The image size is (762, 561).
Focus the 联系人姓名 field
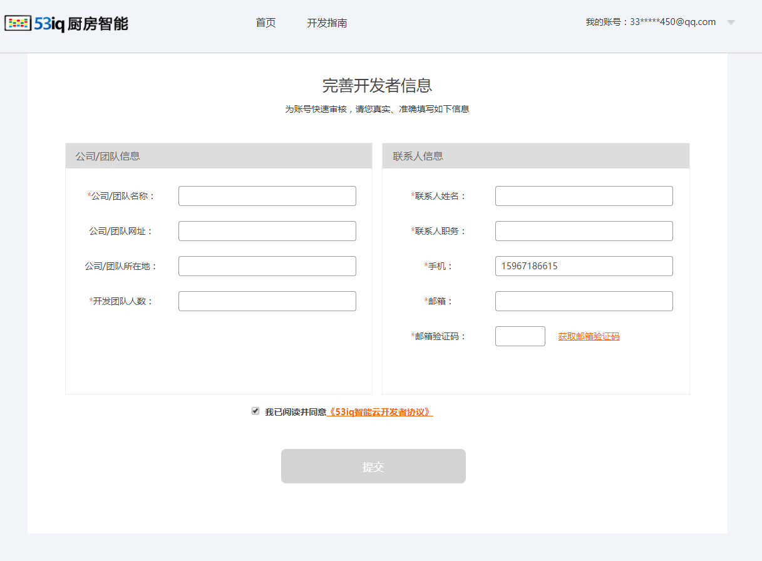pos(584,196)
